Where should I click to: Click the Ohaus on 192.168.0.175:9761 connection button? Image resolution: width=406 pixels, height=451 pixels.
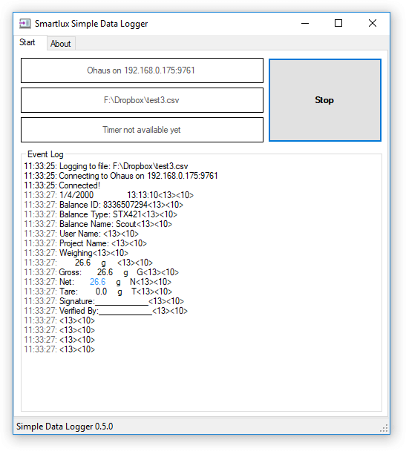pyautogui.click(x=142, y=70)
